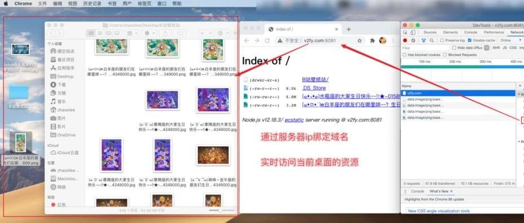Open 应用程序 in Finder sidebar

(63, 68)
